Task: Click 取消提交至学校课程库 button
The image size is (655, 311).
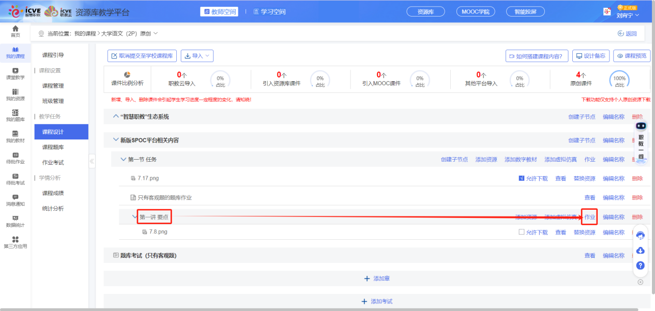Action: point(142,56)
